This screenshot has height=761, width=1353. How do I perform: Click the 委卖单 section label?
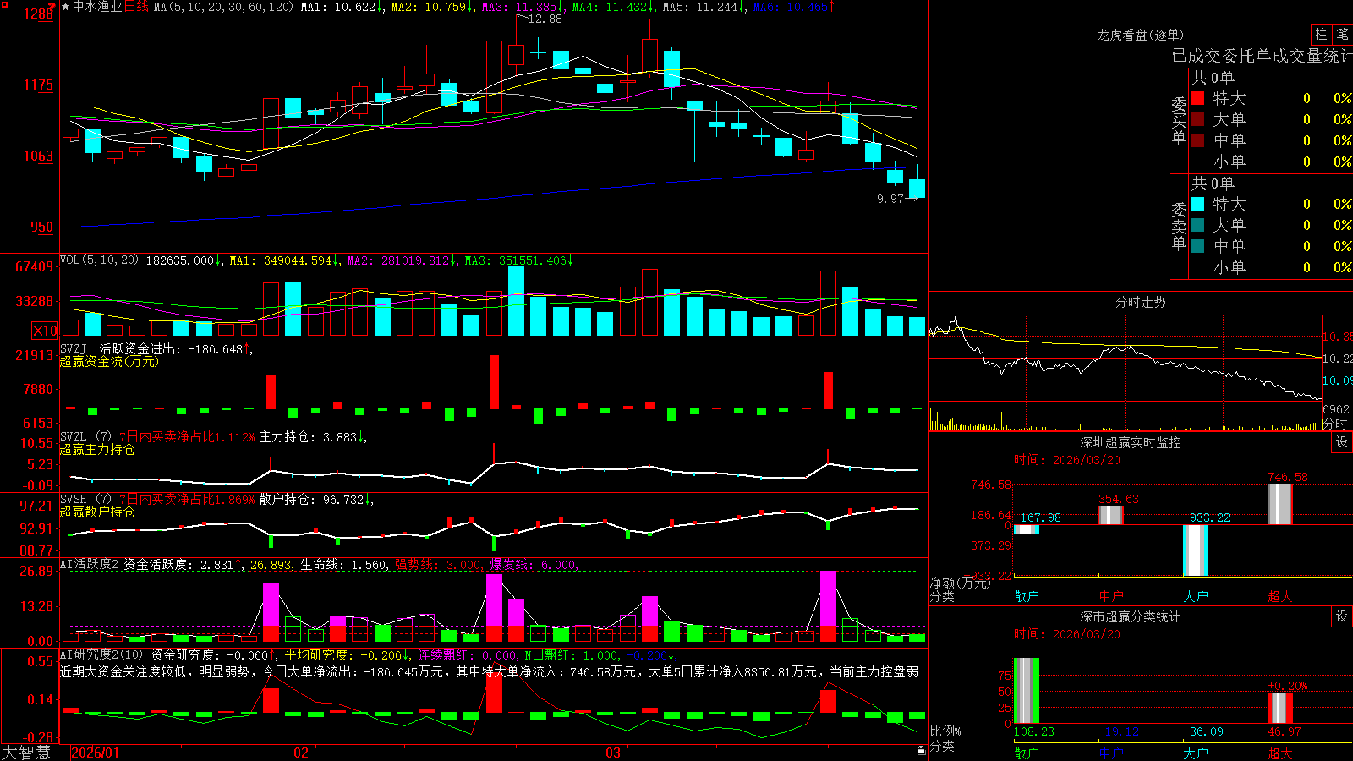click(1179, 225)
